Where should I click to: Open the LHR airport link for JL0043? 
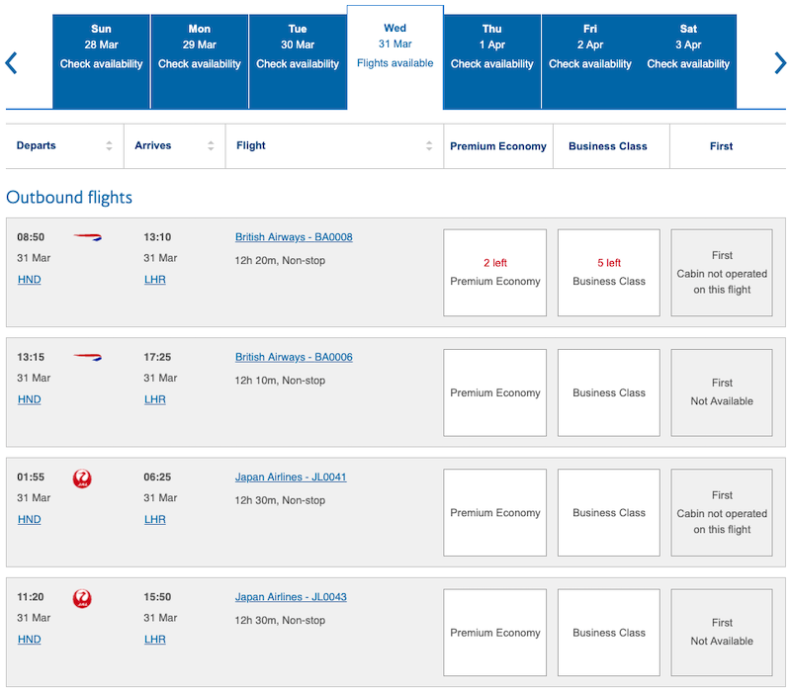[155, 640]
